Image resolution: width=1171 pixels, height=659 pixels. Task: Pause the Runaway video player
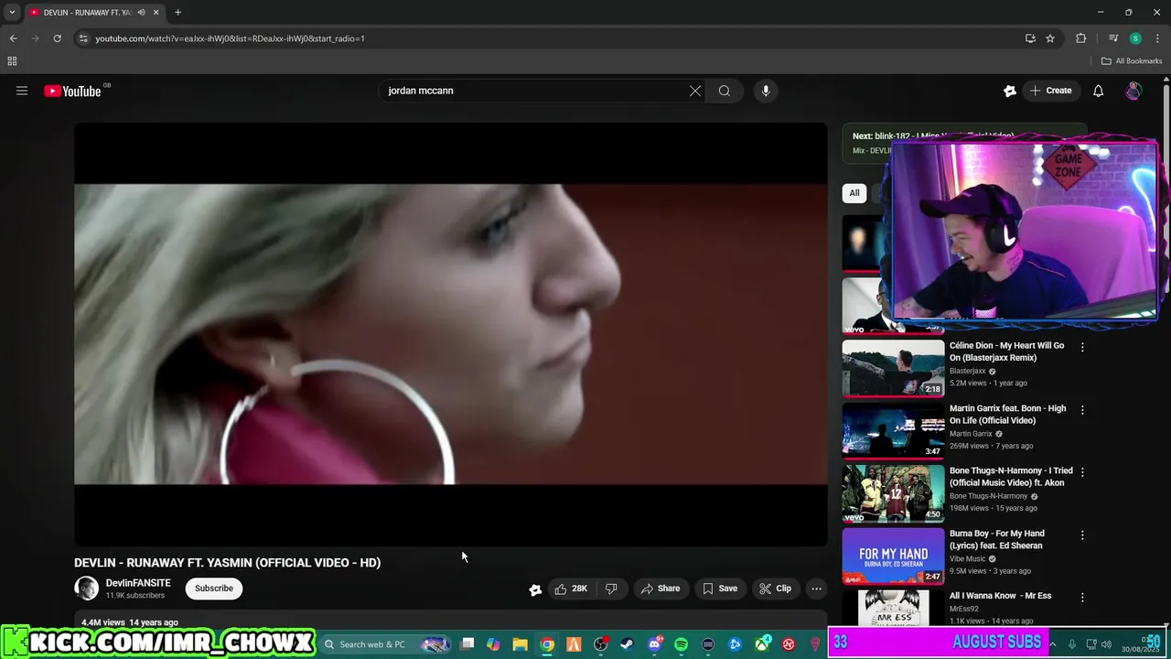451,334
